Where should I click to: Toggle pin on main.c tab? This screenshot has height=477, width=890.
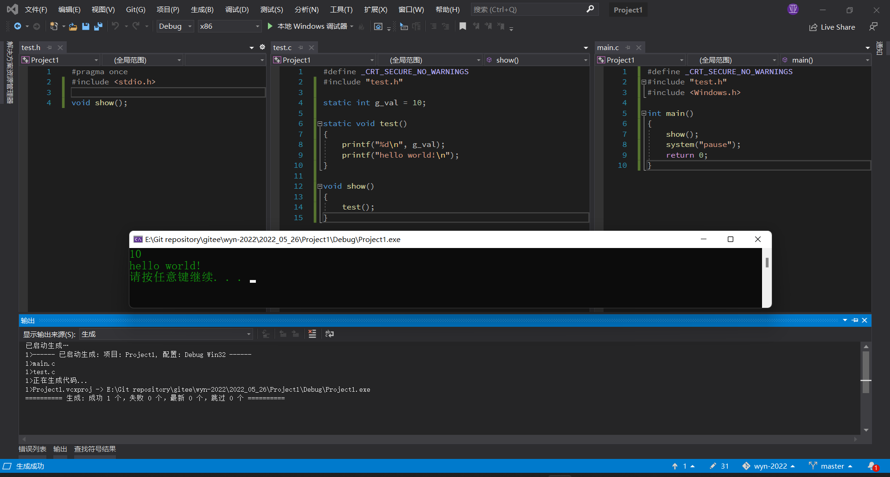click(x=628, y=47)
